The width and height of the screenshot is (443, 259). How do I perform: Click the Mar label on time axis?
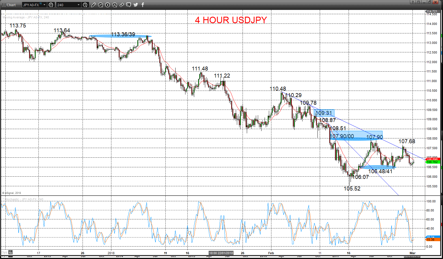[412, 253]
